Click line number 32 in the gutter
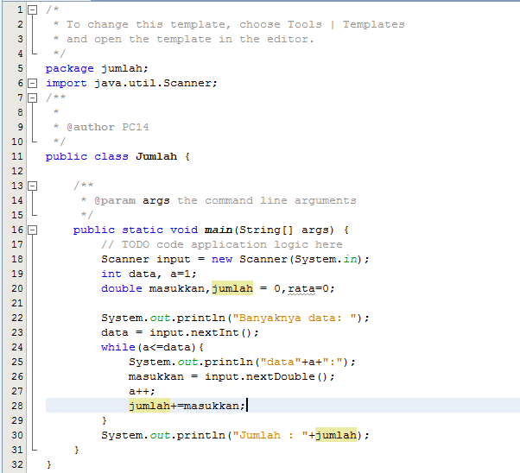 click(x=17, y=464)
